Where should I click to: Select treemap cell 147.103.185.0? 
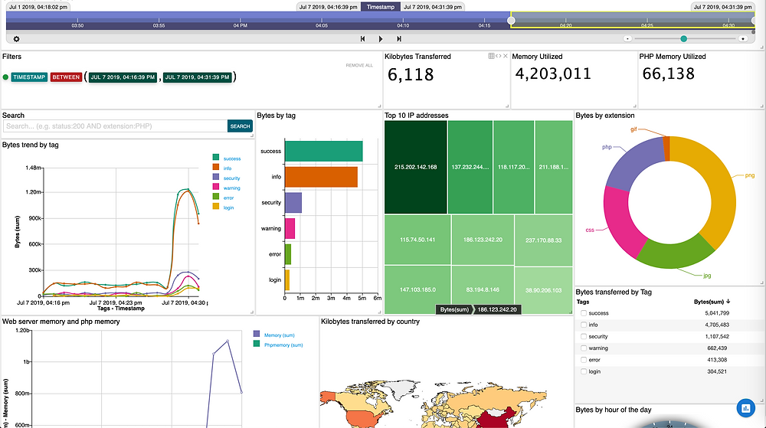[417, 289]
